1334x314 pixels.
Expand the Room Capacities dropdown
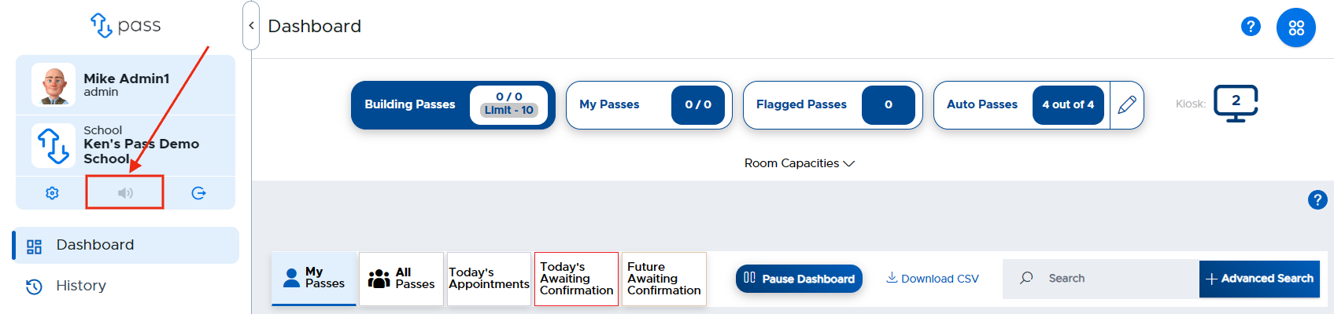click(799, 163)
